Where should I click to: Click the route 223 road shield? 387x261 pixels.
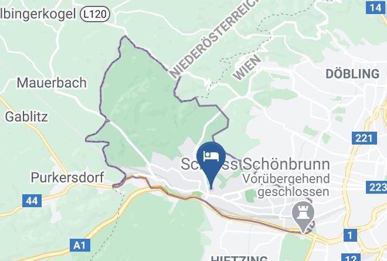(376, 187)
